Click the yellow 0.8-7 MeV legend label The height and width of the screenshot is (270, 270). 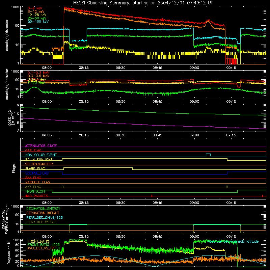pyautogui.click(x=37, y=79)
